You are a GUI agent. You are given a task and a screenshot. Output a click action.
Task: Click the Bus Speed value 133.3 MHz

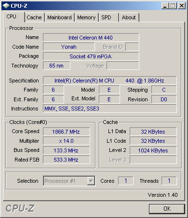[67, 150]
